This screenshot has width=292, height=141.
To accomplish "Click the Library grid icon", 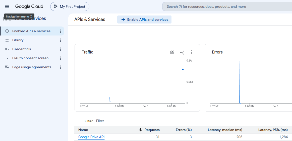I will click(7, 40).
